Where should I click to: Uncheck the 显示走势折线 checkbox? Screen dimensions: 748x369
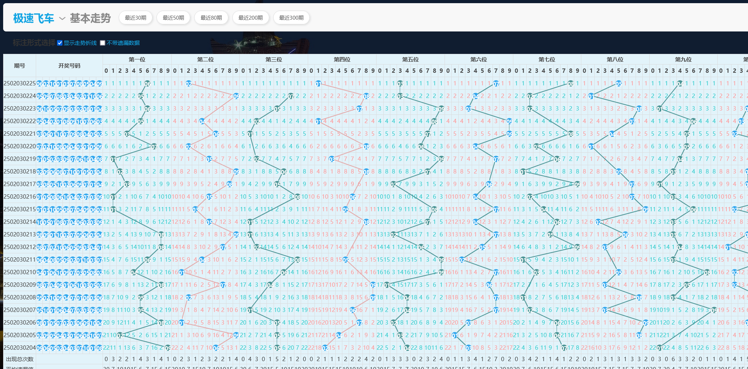(x=60, y=43)
